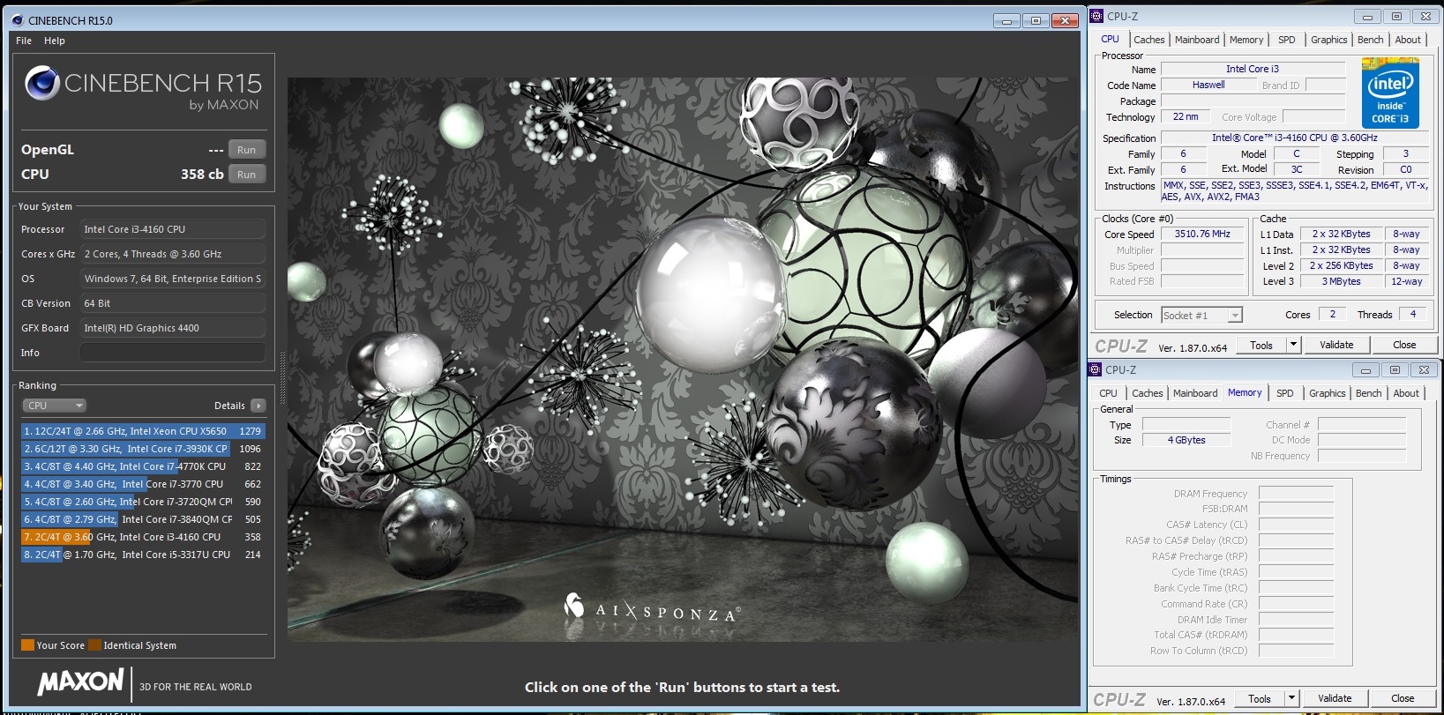Click the orange Your Score legend swatch
1444x715 pixels.
pos(27,645)
